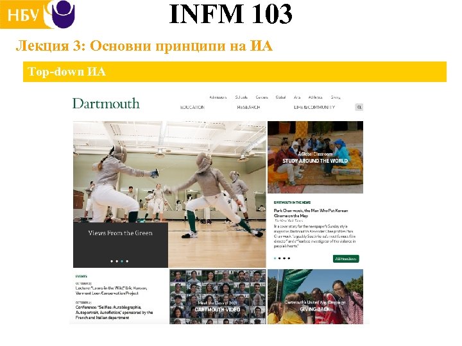Click the Лекция 3 subtitle text
The width and height of the screenshot is (462, 346).
click(144, 46)
